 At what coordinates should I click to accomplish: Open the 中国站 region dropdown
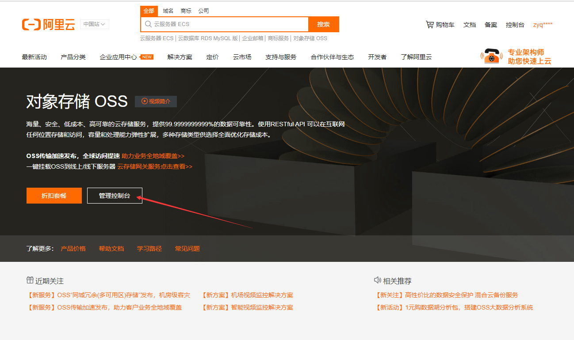pyautogui.click(x=94, y=24)
